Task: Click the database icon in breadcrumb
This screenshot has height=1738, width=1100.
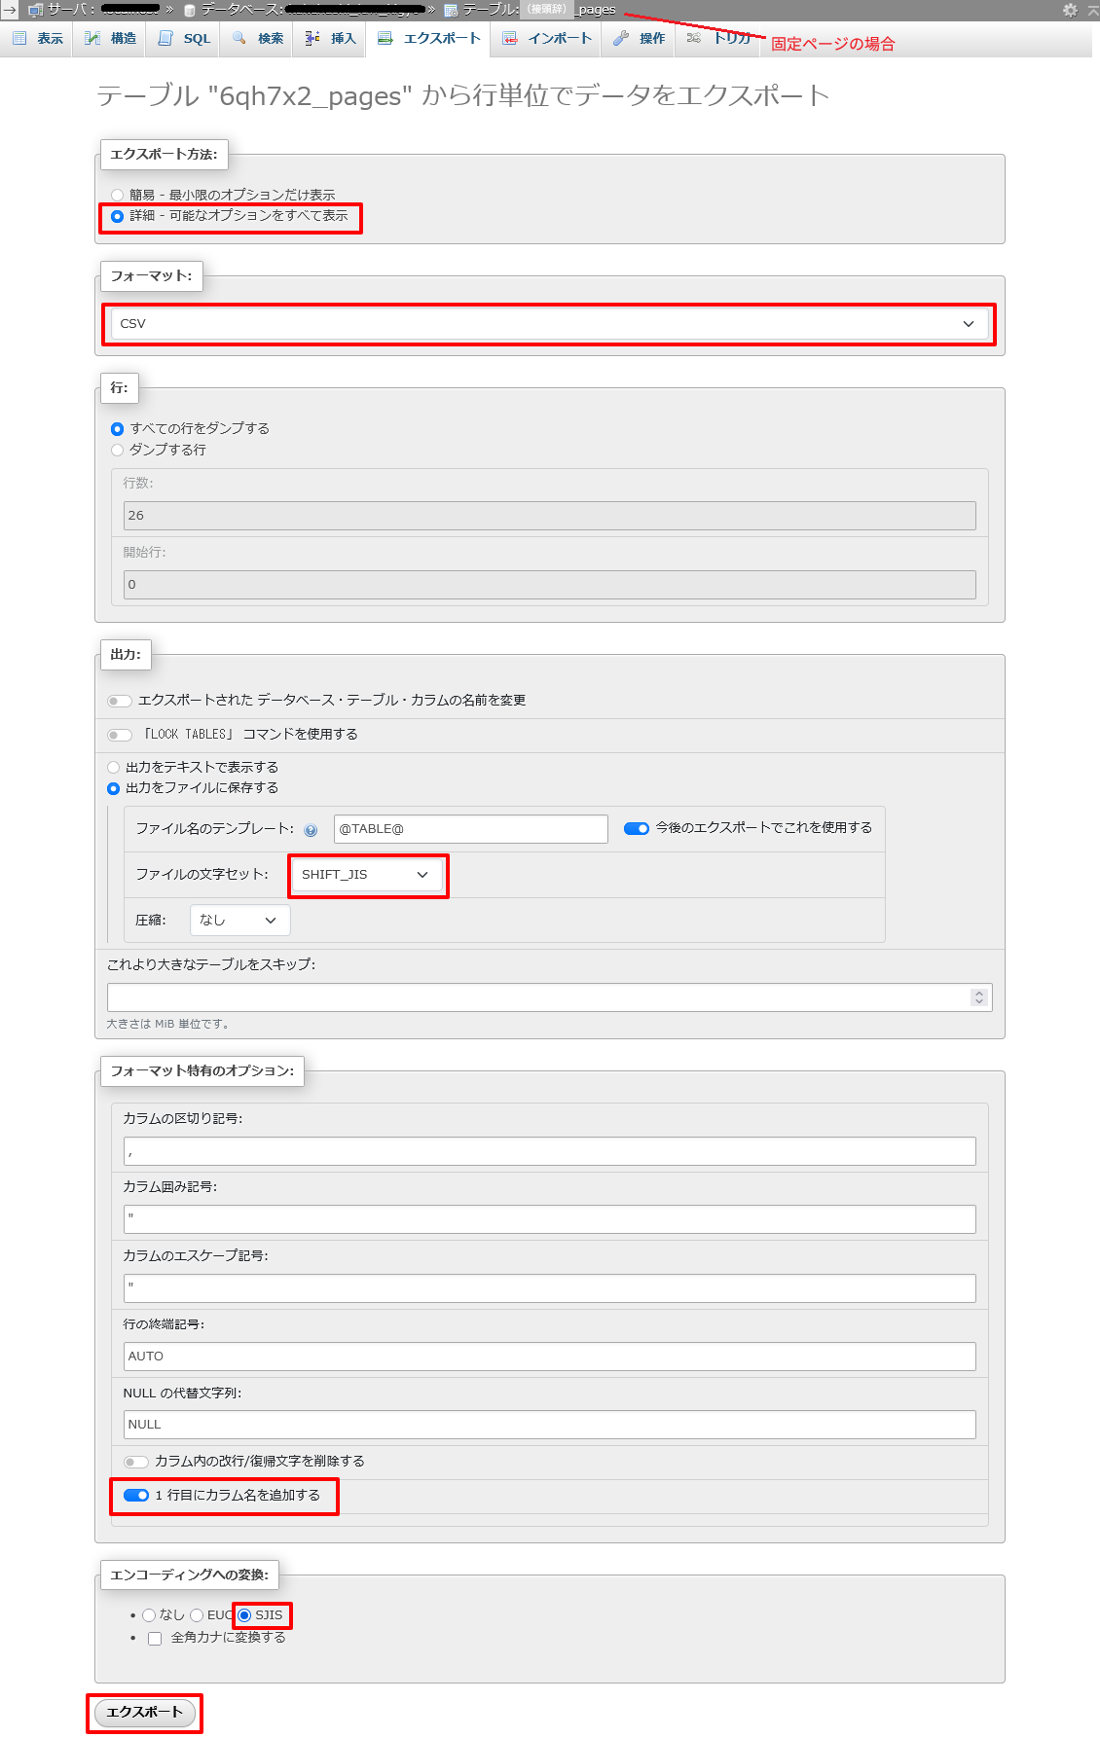Action: (190, 10)
